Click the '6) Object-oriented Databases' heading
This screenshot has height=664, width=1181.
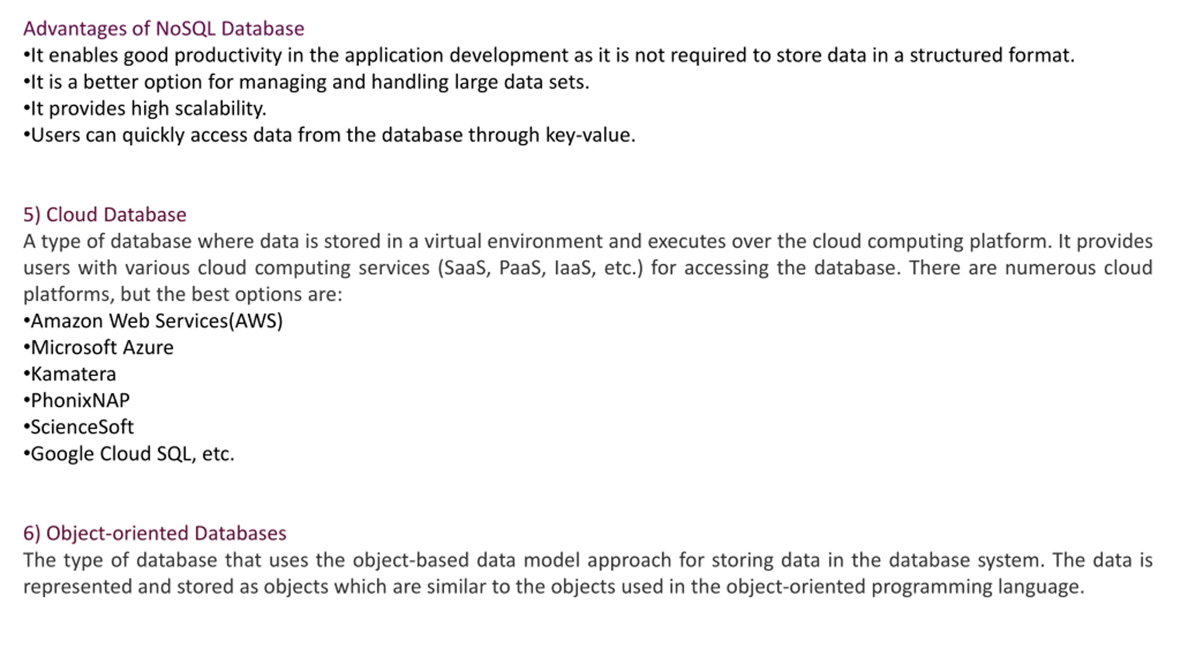[155, 534]
